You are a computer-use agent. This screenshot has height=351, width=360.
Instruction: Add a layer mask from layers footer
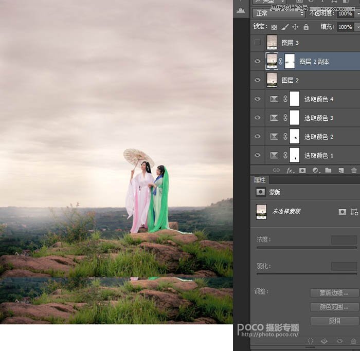point(302,170)
